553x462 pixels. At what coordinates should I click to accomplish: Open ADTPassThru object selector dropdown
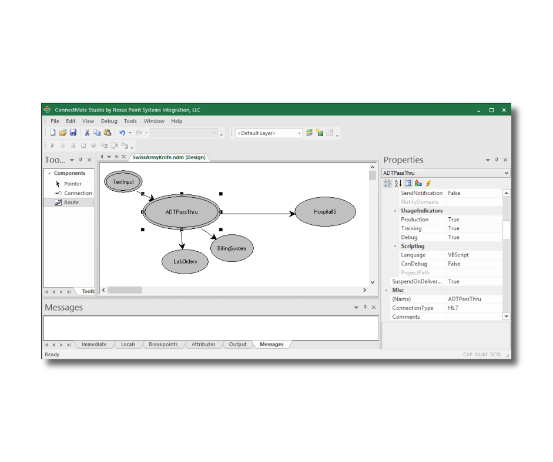pos(507,173)
